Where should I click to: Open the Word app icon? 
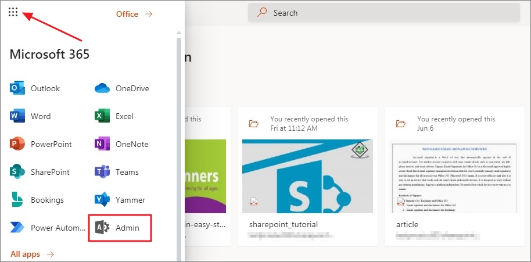[17, 116]
